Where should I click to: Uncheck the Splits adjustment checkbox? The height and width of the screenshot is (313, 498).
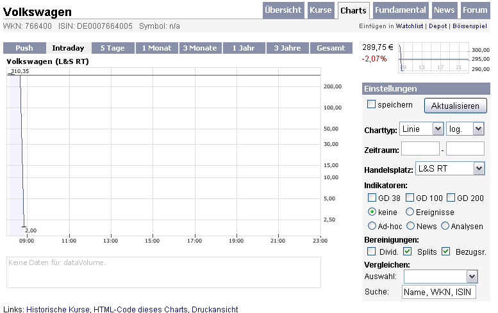pyautogui.click(x=408, y=251)
